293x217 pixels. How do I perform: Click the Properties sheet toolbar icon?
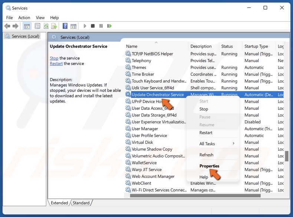click(37, 26)
